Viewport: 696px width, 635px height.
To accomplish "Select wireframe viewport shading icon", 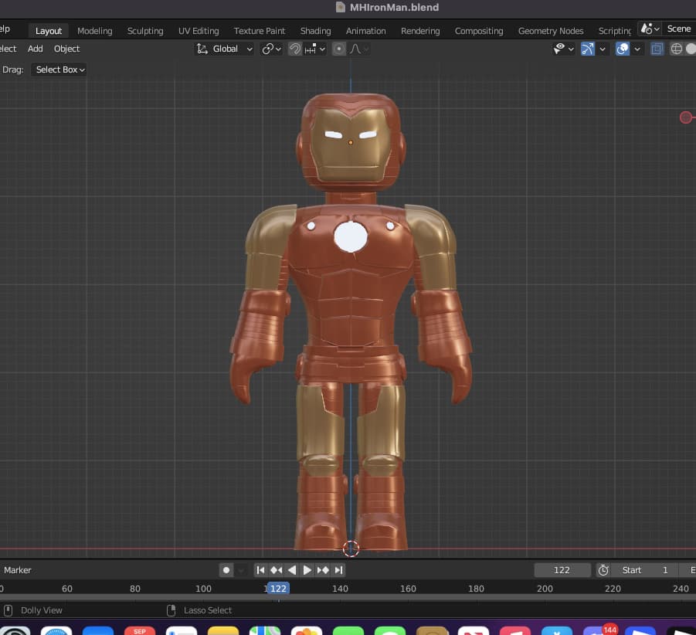I will (x=677, y=49).
